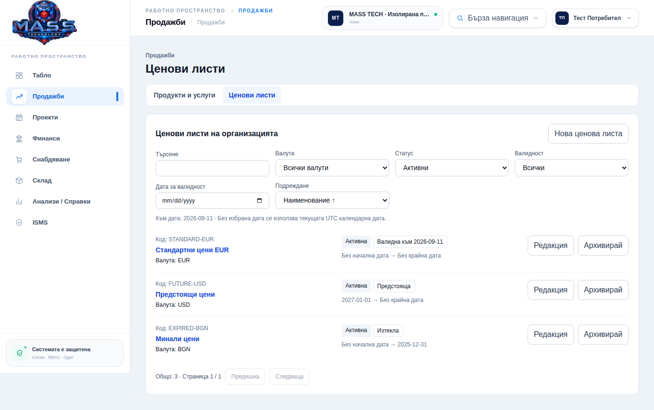The height and width of the screenshot is (410, 654).
Task: Click Редакция for Предстоящи цени
Action: pos(551,290)
